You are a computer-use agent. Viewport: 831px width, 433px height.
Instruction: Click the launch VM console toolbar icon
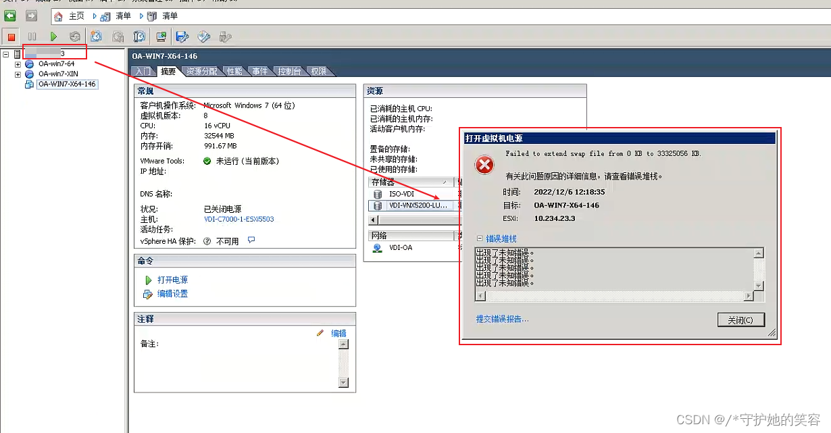click(x=161, y=36)
